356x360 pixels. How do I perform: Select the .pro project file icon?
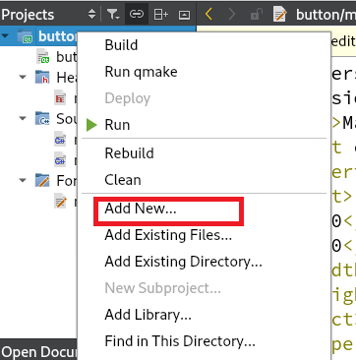click(x=43, y=56)
